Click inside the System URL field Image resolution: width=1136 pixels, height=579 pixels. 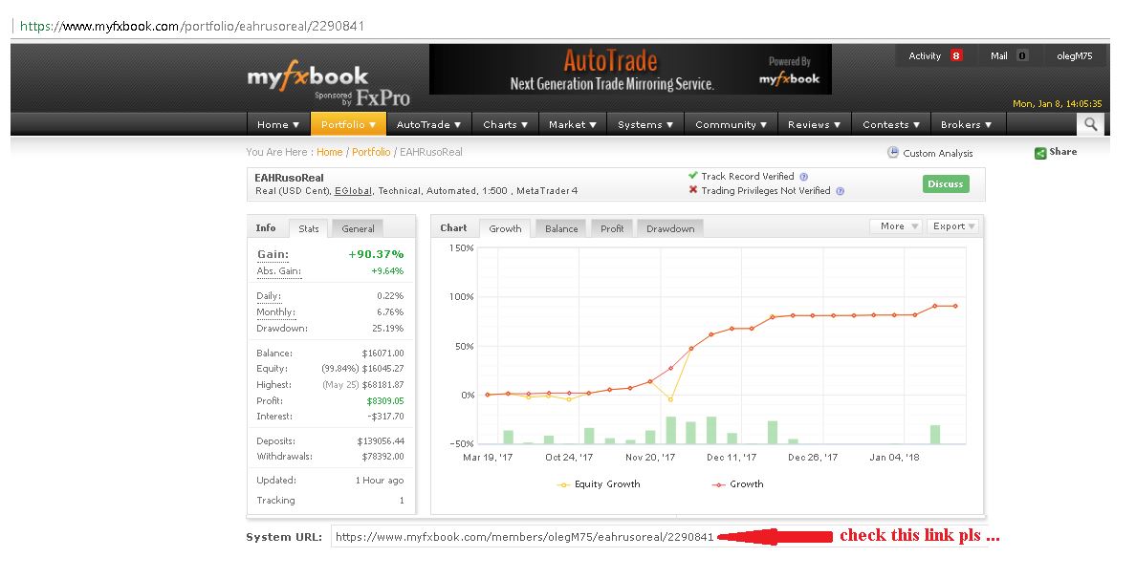coord(659,536)
